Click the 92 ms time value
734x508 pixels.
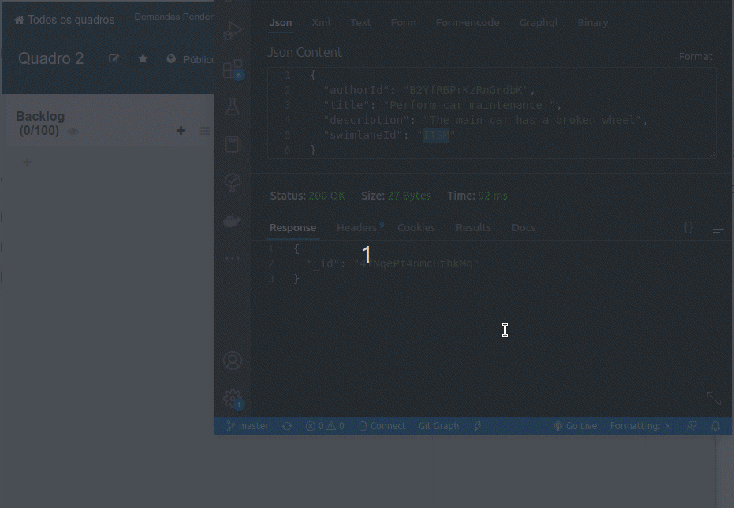click(x=493, y=196)
